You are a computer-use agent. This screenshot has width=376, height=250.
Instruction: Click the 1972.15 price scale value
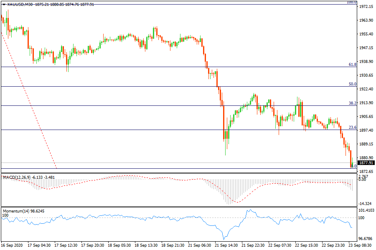(x=366, y=7)
